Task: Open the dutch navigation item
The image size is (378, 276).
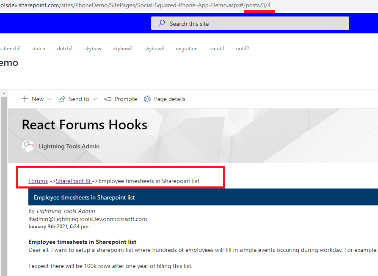Action: point(39,49)
